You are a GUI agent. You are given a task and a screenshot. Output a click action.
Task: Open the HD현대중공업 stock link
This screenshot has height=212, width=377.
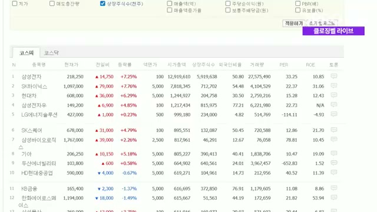[37, 173]
